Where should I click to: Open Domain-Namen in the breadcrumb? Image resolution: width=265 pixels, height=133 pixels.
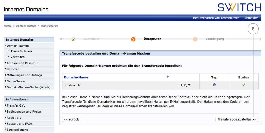[26, 26]
